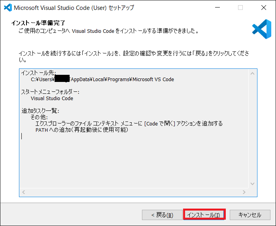
Task: Click the 'Visual Studio Code' start menu folder text
Action: click(52, 98)
